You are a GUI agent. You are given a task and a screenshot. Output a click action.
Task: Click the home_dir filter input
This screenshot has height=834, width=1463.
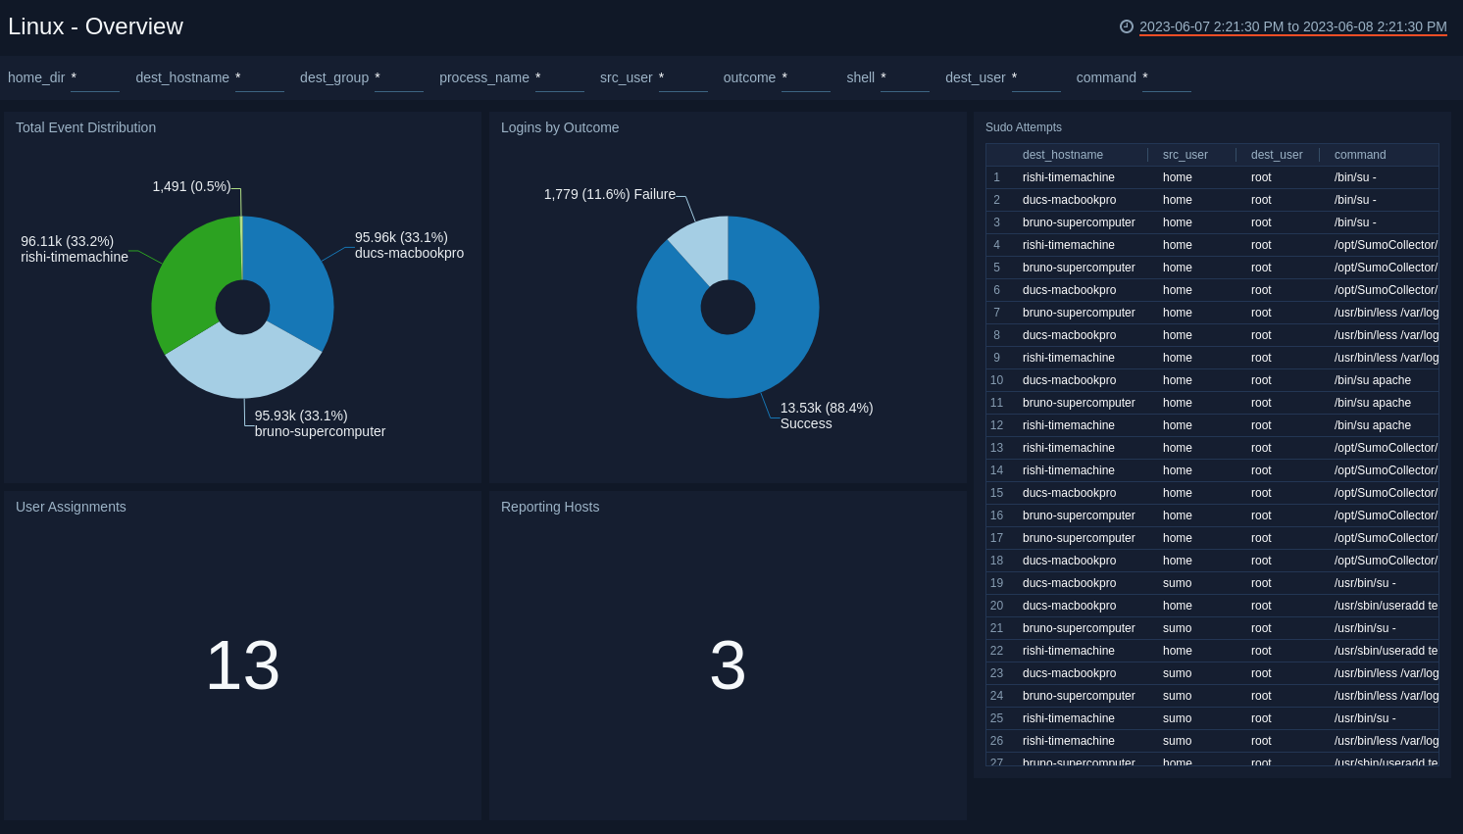pos(94,82)
